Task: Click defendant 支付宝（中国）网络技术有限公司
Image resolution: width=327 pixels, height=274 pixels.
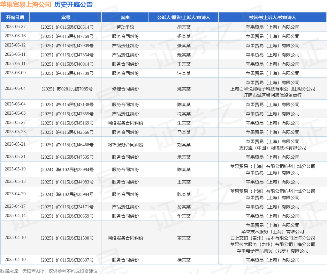Action: tap(273, 148)
